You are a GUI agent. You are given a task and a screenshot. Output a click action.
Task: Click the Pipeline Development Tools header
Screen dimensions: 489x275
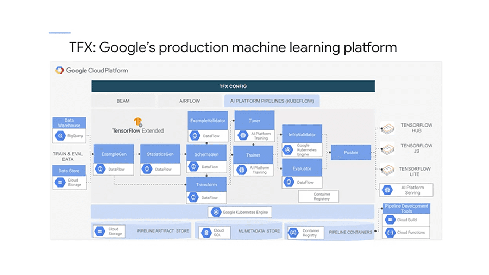[406, 208]
